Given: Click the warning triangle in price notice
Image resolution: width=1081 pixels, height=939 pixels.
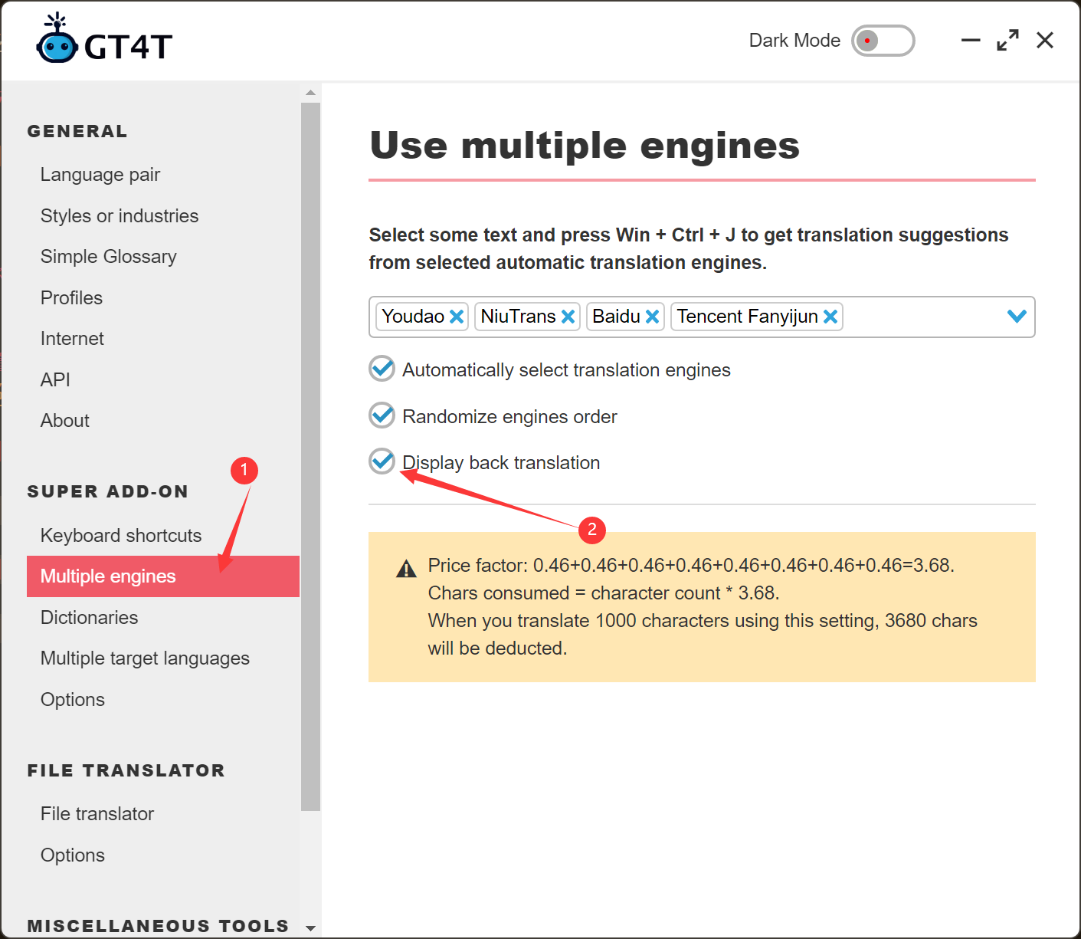Looking at the screenshot, I should pyautogui.click(x=407, y=567).
